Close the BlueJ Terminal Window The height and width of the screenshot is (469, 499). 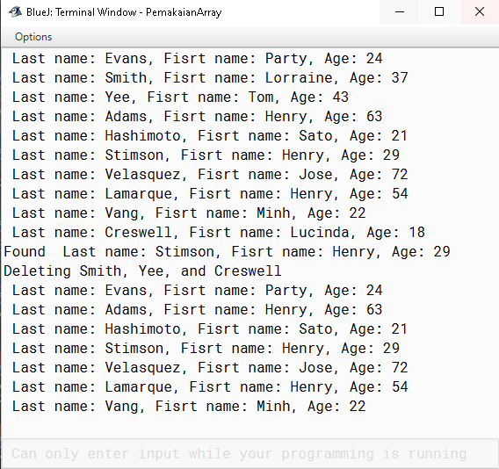[x=480, y=12]
